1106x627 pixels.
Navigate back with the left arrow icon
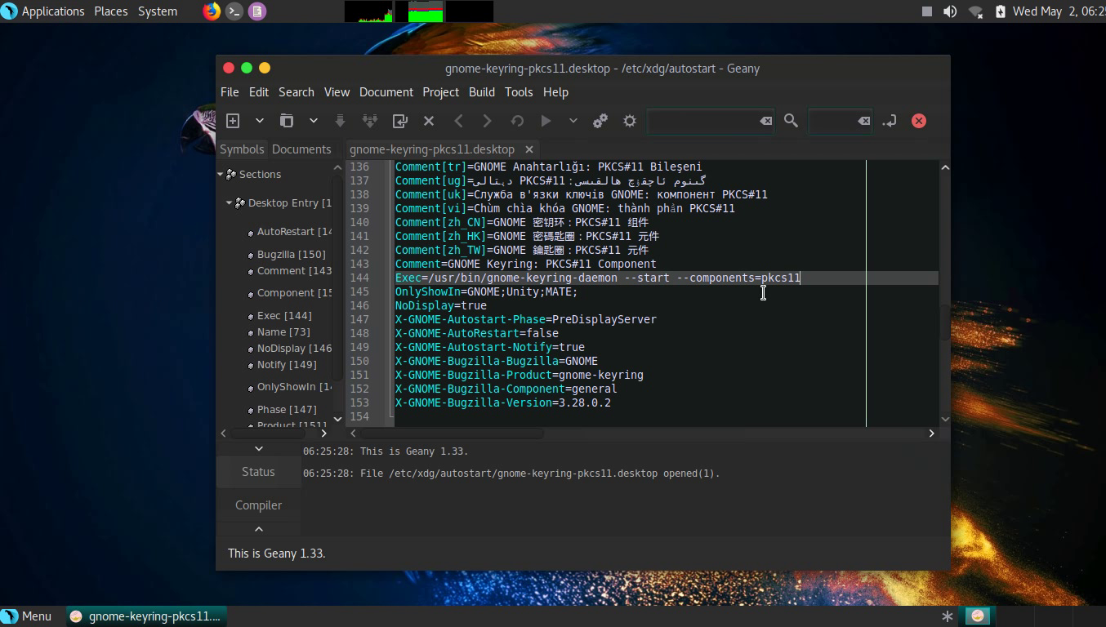click(458, 121)
